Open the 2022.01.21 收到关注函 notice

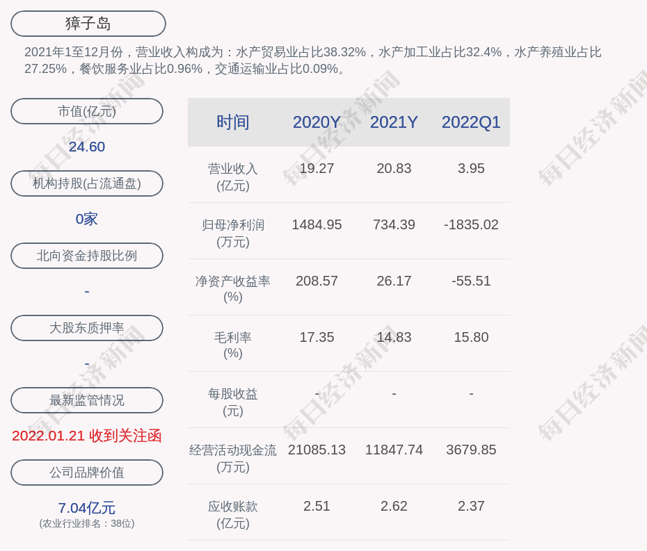pyautogui.click(x=86, y=436)
